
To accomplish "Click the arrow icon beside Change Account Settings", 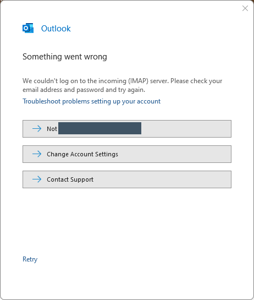I will pos(37,154).
